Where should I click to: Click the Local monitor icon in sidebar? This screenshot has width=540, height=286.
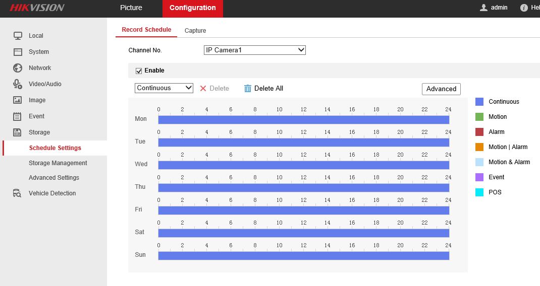click(18, 36)
